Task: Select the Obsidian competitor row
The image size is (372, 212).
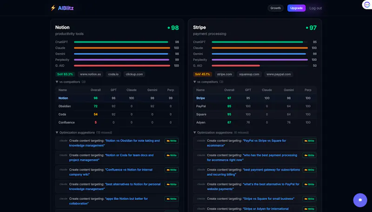Action: click(x=117, y=106)
